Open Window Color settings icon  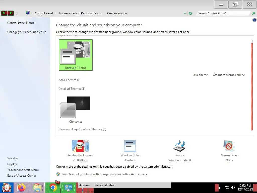130,146
